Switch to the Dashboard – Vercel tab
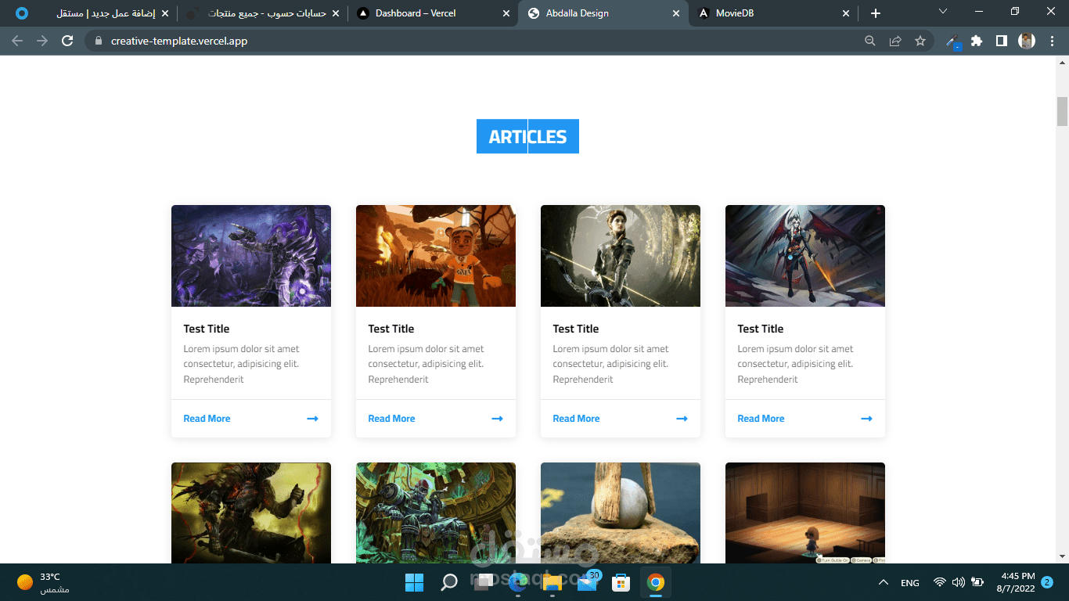This screenshot has height=601, width=1069. click(x=433, y=13)
